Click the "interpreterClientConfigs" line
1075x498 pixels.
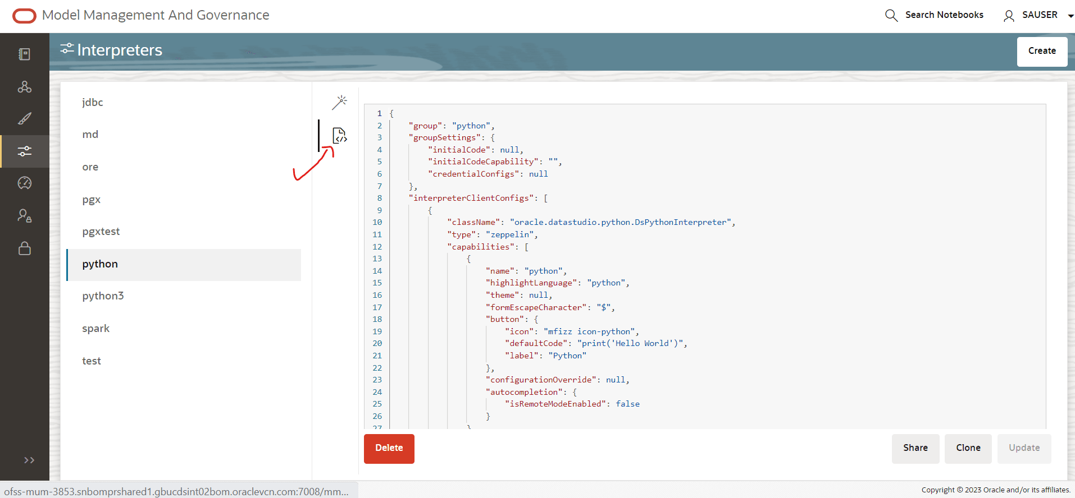(478, 199)
